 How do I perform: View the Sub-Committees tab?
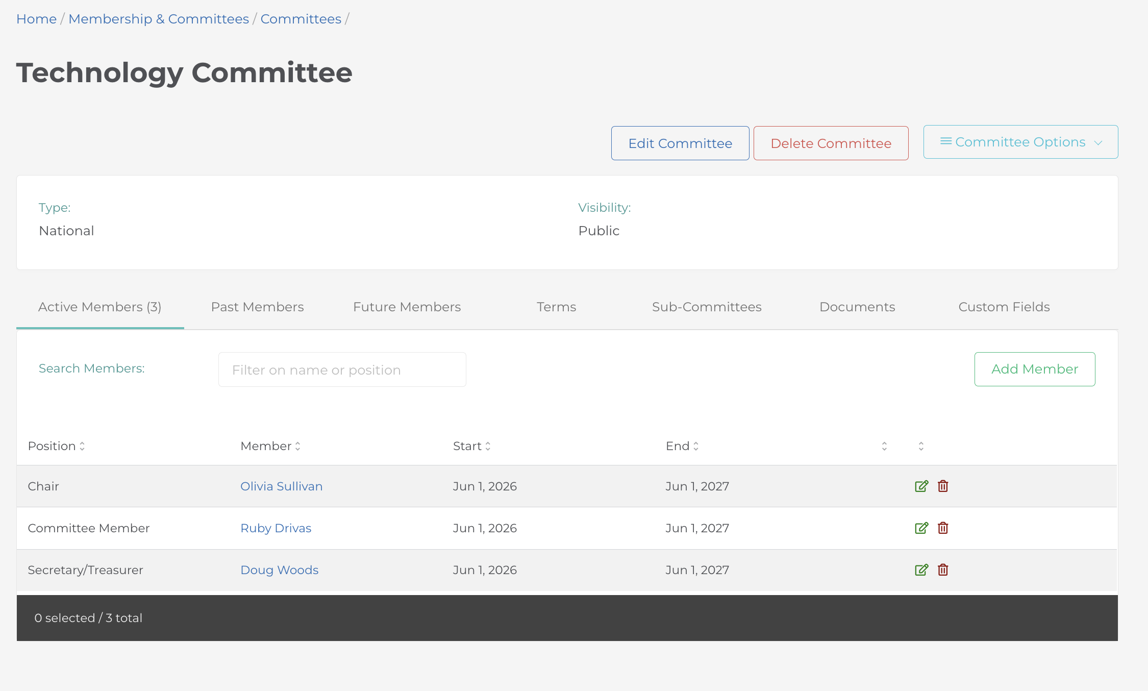point(707,307)
